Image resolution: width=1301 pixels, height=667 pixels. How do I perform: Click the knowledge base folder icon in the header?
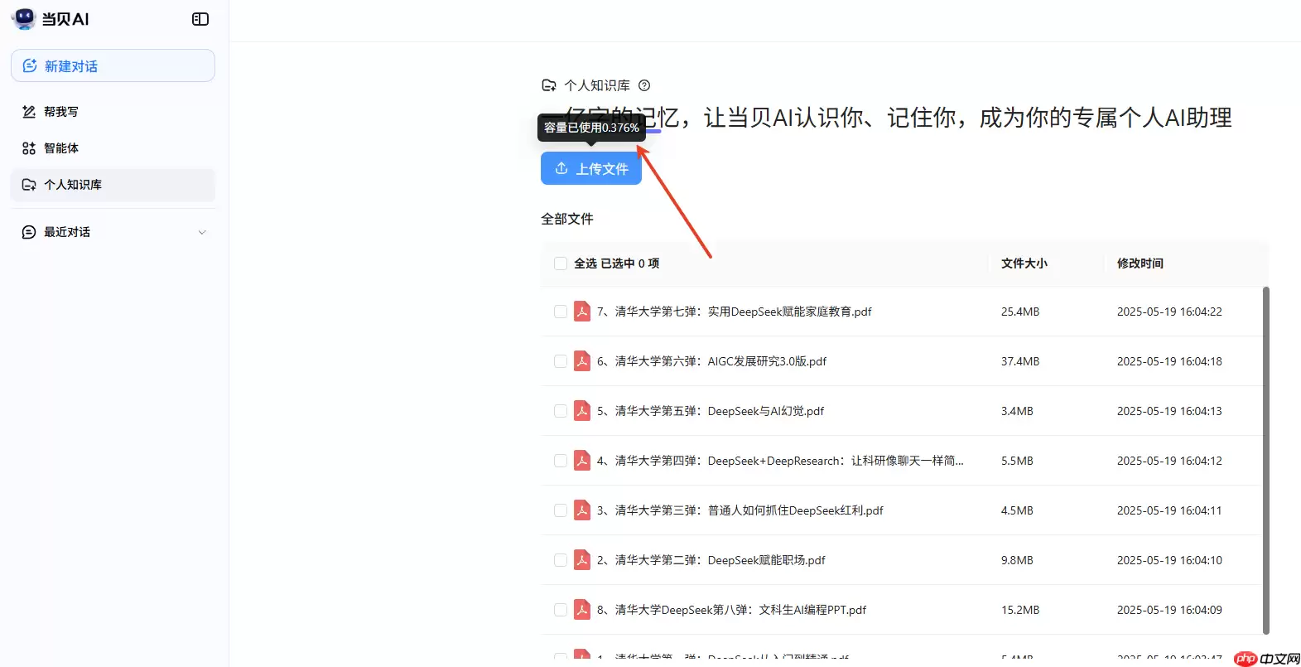pyautogui.click(x=549, y=85)
